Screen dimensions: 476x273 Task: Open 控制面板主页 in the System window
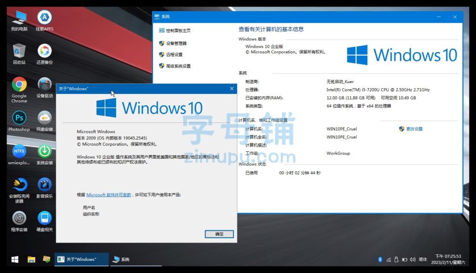(175, 30)
